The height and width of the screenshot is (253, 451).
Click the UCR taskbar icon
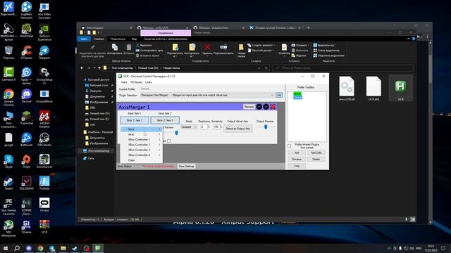[x=98, y=248]
